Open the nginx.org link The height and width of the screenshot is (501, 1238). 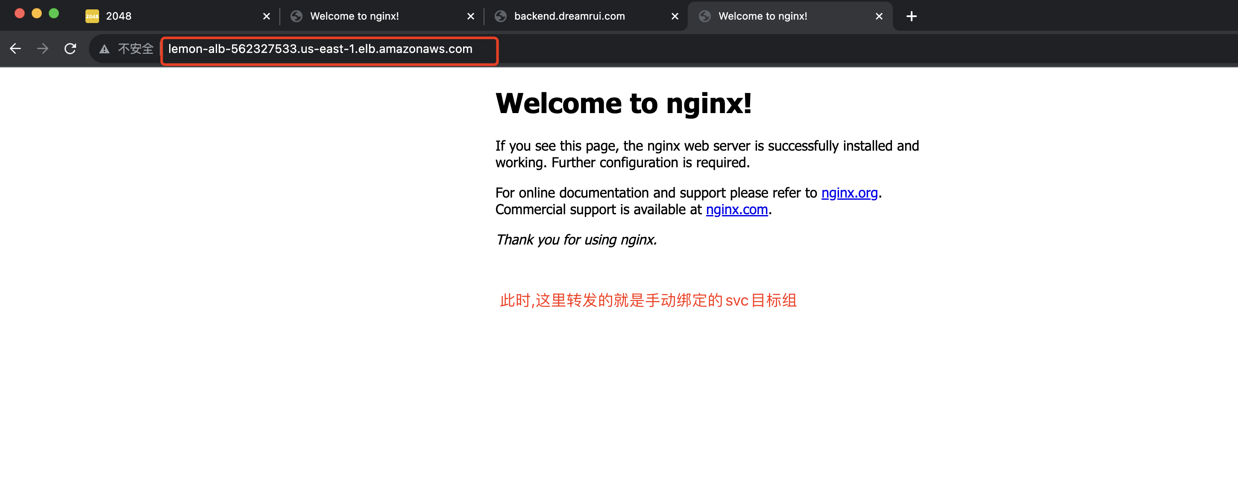point(849,193)
